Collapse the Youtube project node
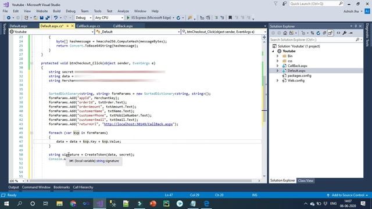 coord(273,51)
